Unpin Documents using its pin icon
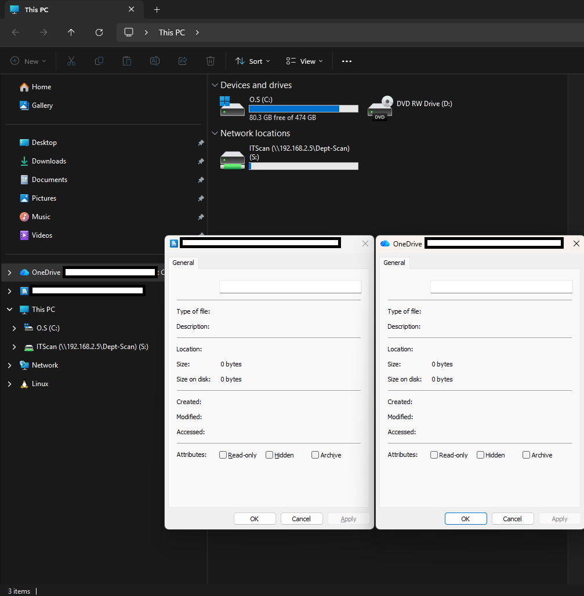Screen dimensions: 584x596 coord(201,180)
